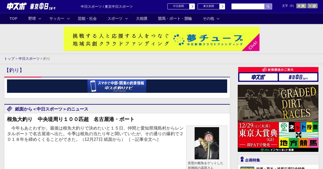Open 競馬・ボート・競輪 navigation item
This screenshot has width=323, height=169.
point(175,19)
